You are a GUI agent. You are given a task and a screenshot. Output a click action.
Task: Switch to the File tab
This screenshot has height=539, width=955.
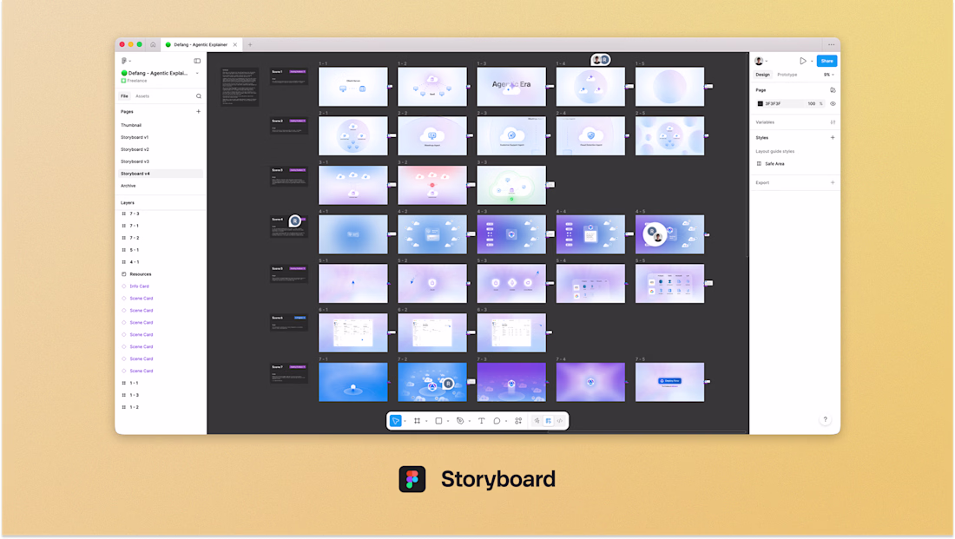[x=124, y=96]
